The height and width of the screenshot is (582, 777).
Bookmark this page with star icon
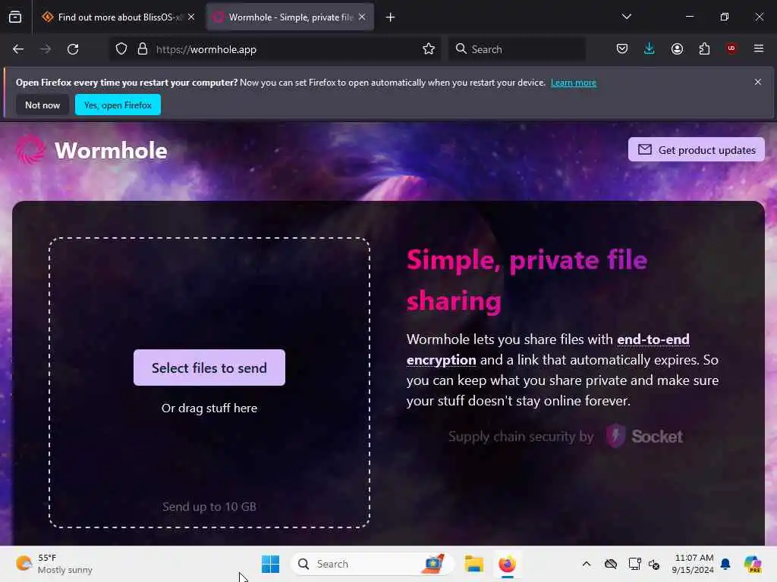[x=429, y=49]
